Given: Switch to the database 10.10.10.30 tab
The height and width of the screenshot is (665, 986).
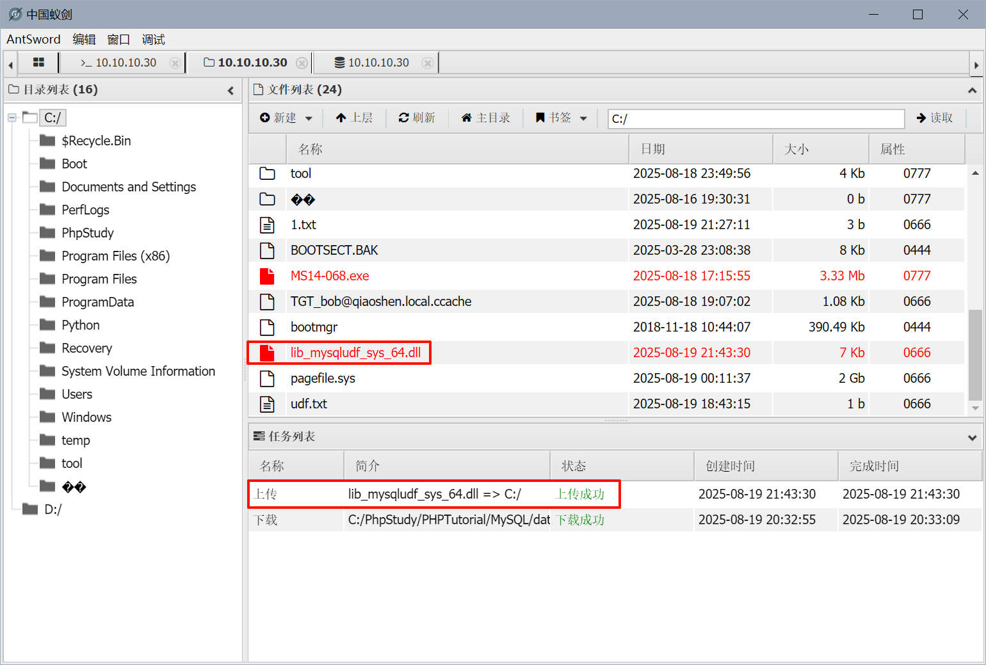Looking at the screenshot, I should [372, 63].
